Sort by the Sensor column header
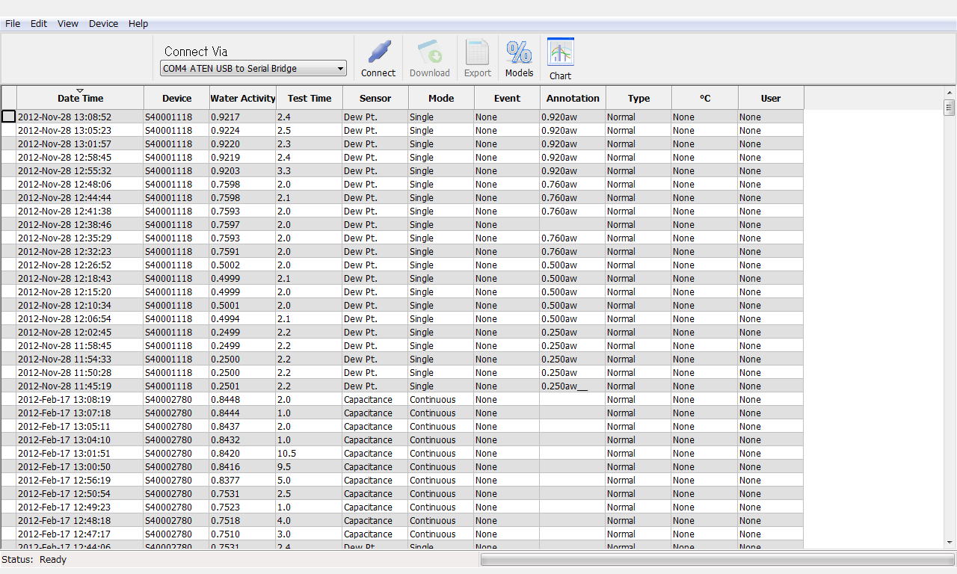The height and width of the screenshot is (574, 957). 375,98
